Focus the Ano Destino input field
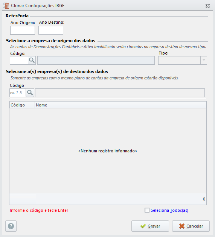 [x=51, y=30]
